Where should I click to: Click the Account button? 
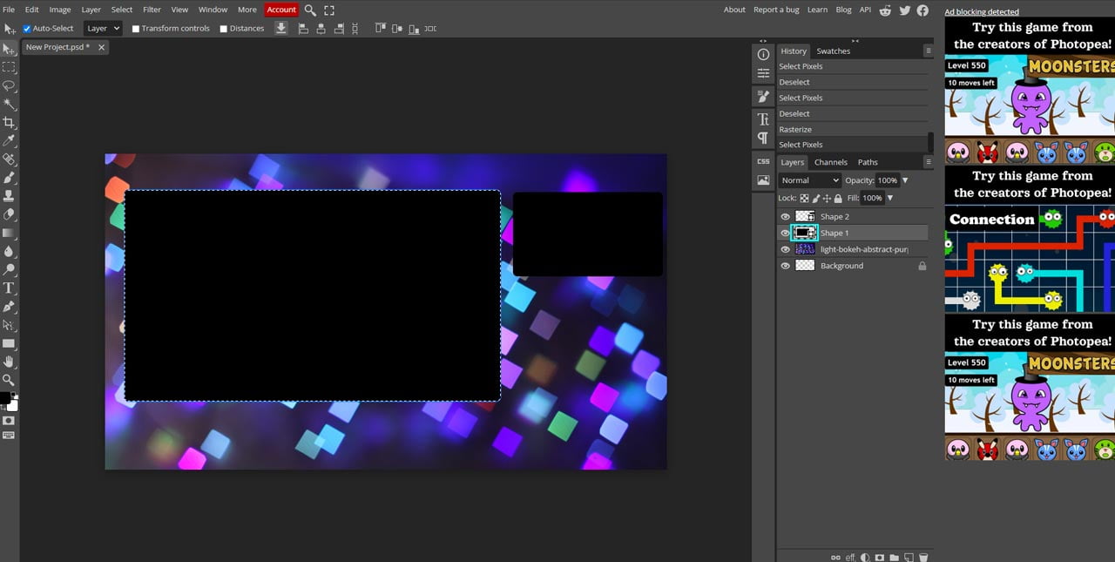(280, 10)
